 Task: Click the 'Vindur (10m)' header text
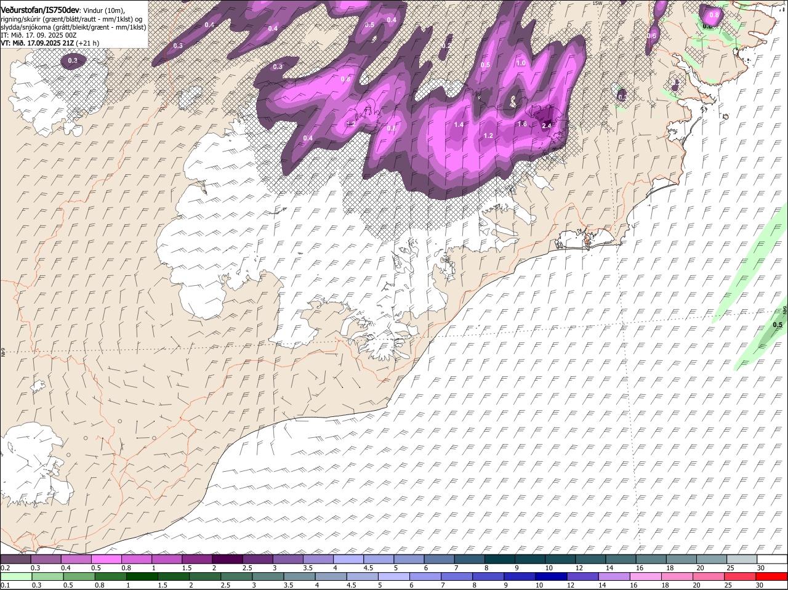[x=103, y=10]
